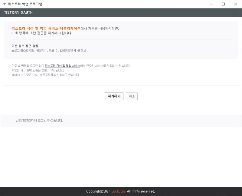242x196 pixels.
Task: Open the underlined 티스토리 작성 및 백업 서비스 link
Action: (x=63, y=66)
